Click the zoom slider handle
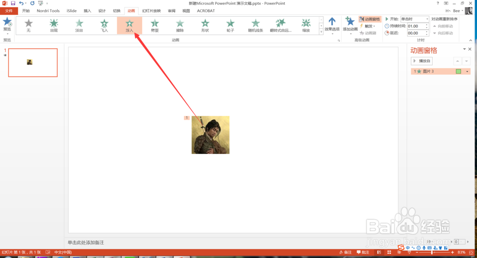The width and height of the screenshot is (477, 258). 432,252
